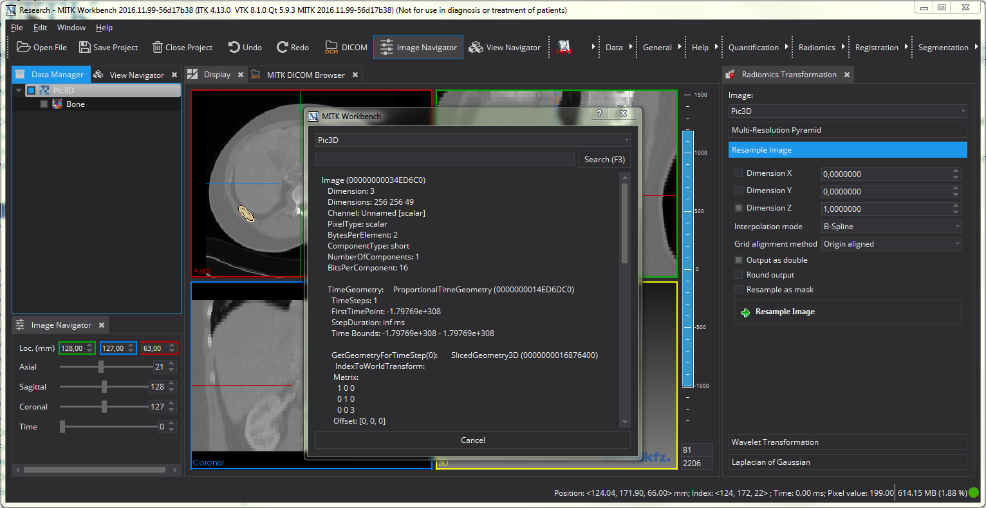Image resolution: width=986 pixels, height=508 pixels.
Task: Open the Edit menu
Action: point(40,28)
